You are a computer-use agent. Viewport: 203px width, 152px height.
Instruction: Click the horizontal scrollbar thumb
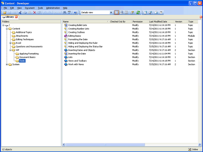coord(105,144)
